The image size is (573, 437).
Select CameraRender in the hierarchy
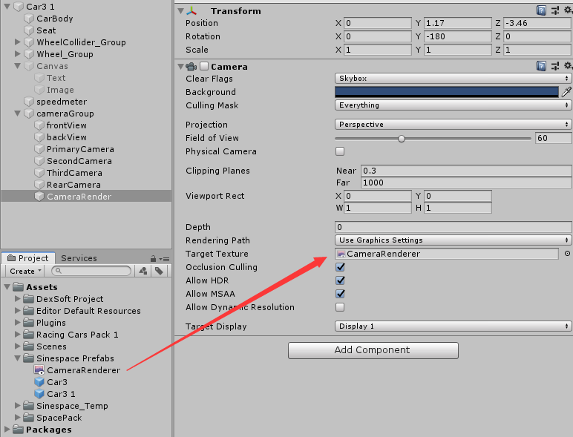tap(86, 196)
